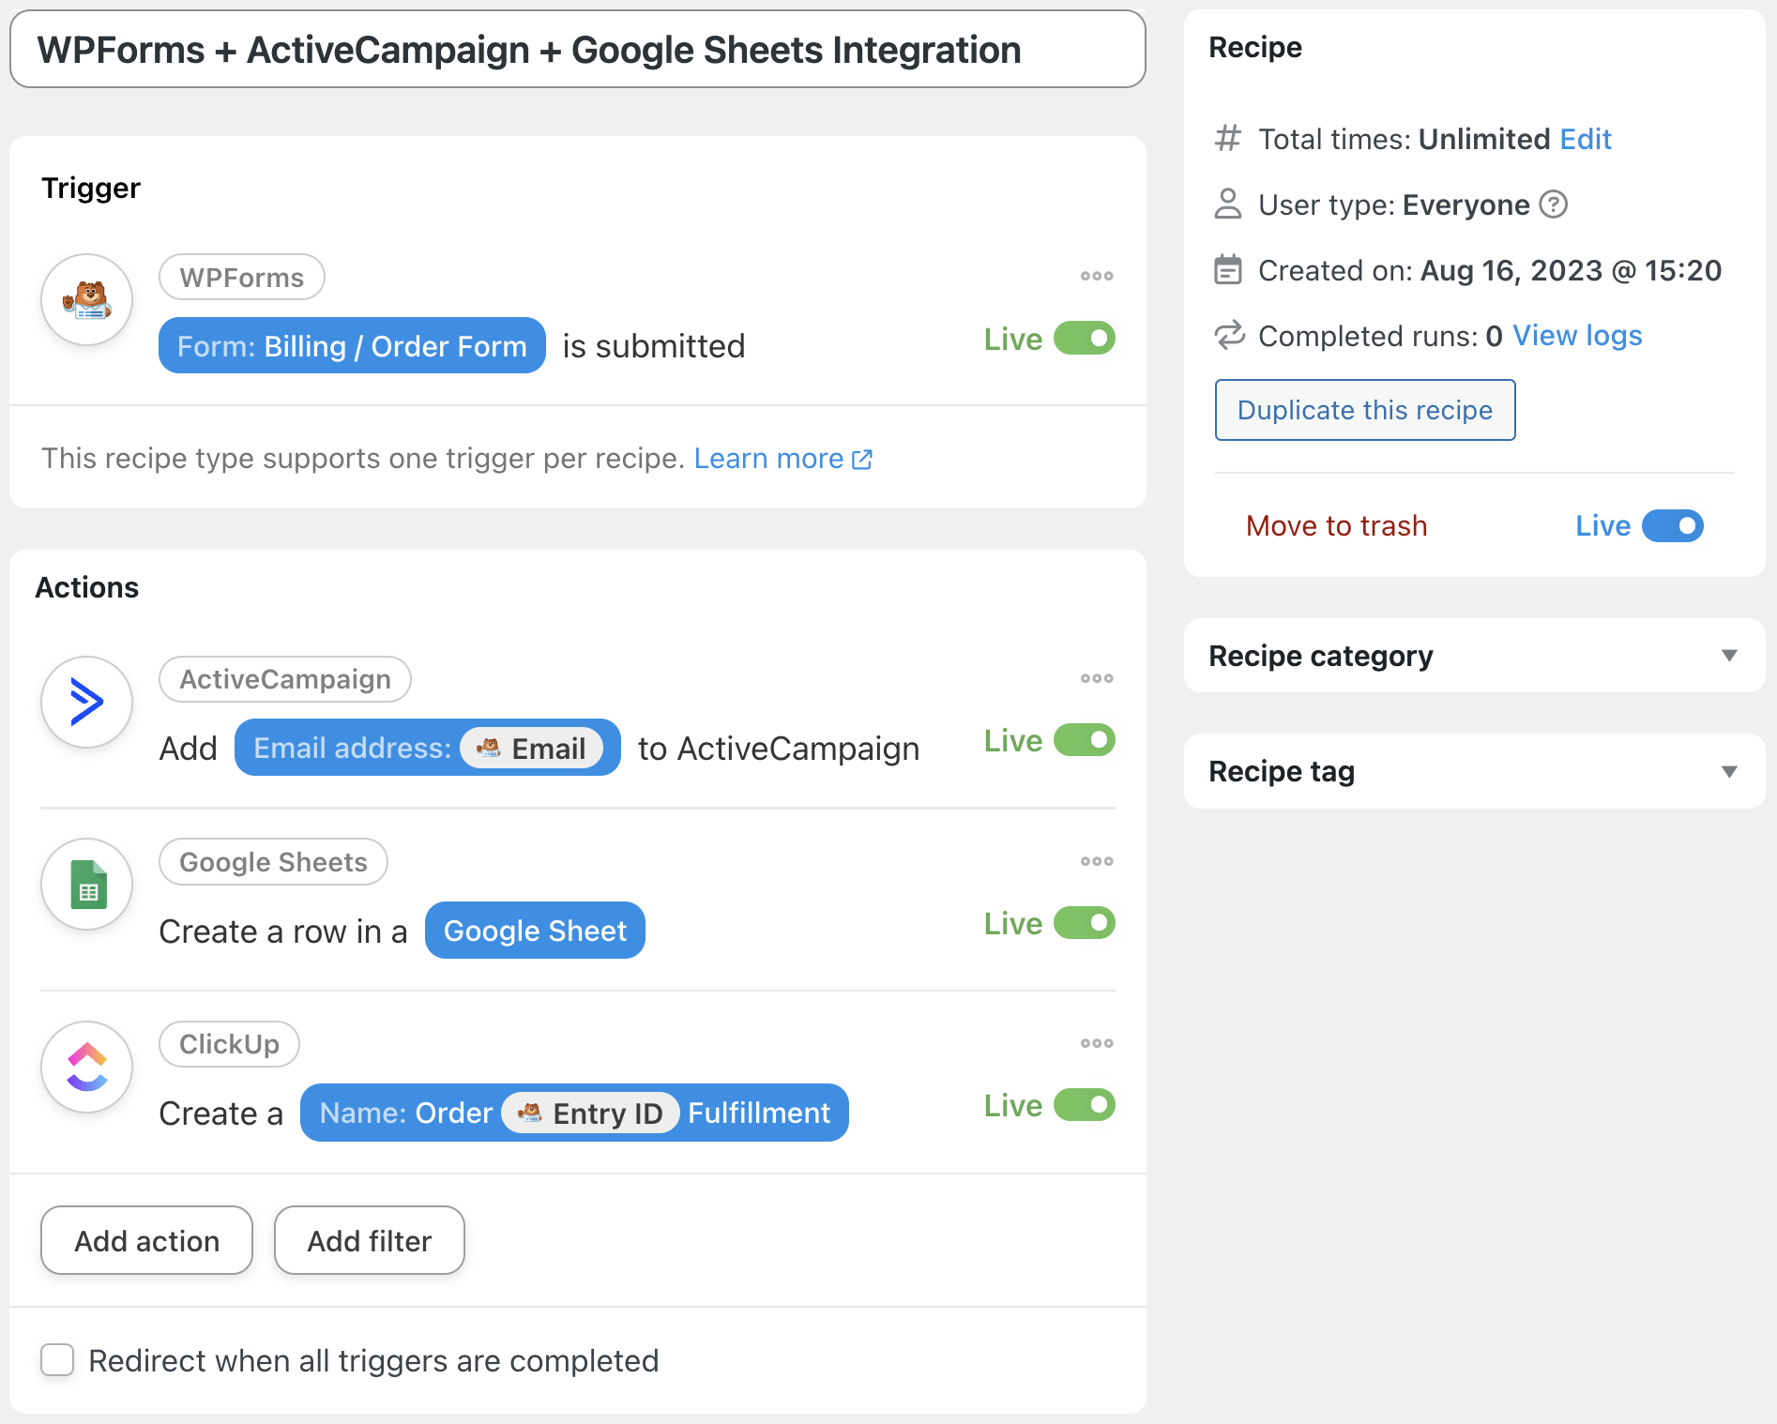Click the Google Sheets integration label
This screenshot has height=1424, width=1777.
pos(273,862)
